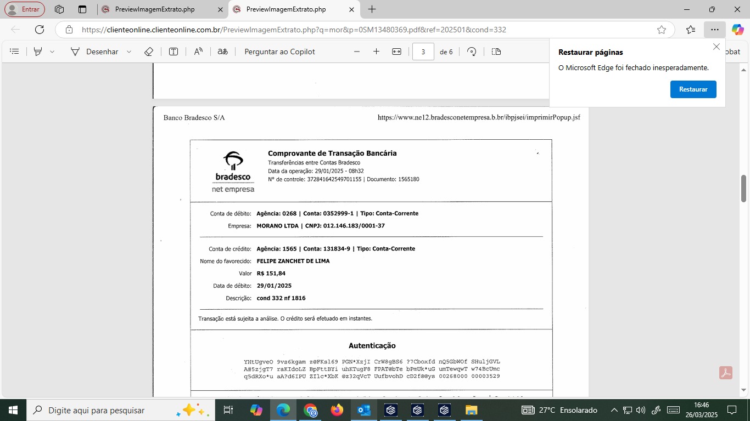Launch Copilot from the taskbar
Image resolution: width=750 pixels, height=421 pixels.
tap(256, 410)
